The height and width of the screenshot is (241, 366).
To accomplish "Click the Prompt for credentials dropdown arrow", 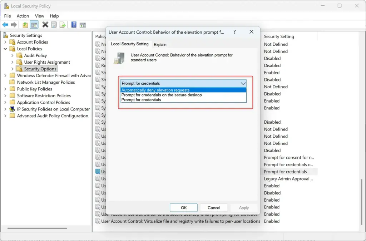I will [x=243, y=83].
